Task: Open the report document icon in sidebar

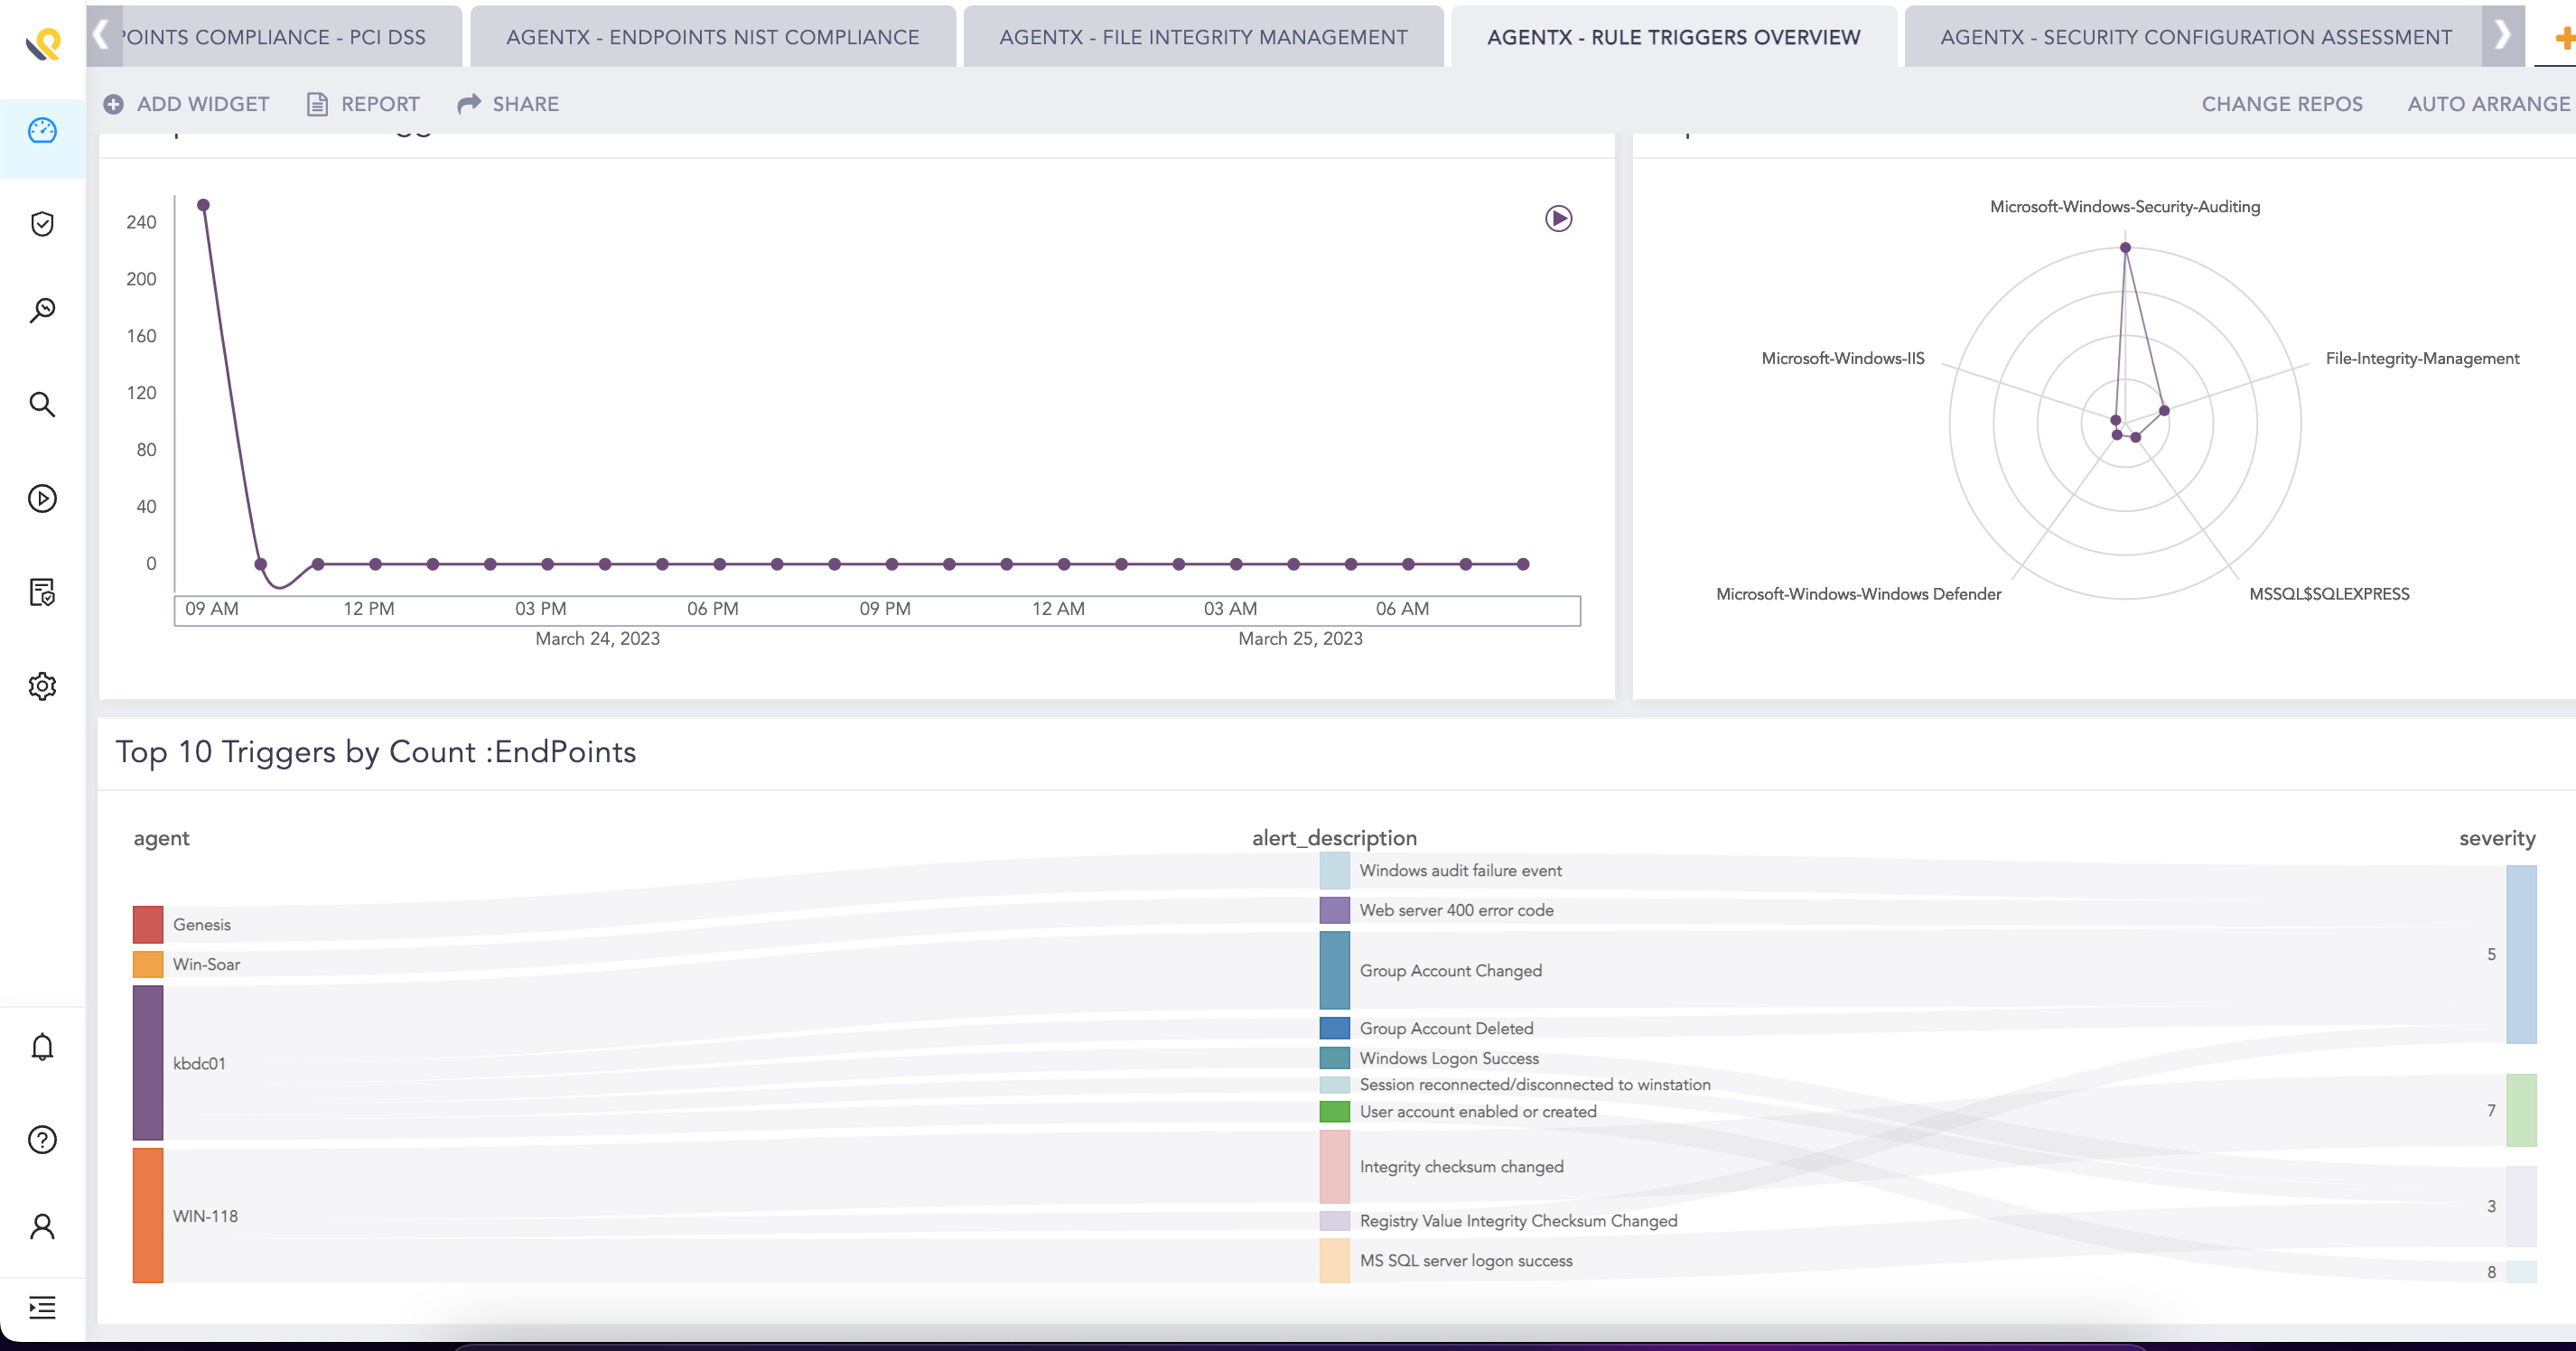Action: point(41,592)
